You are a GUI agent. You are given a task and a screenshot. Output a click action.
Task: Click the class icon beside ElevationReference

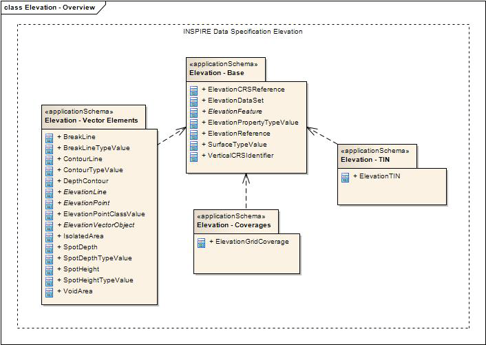coord(193,135)
